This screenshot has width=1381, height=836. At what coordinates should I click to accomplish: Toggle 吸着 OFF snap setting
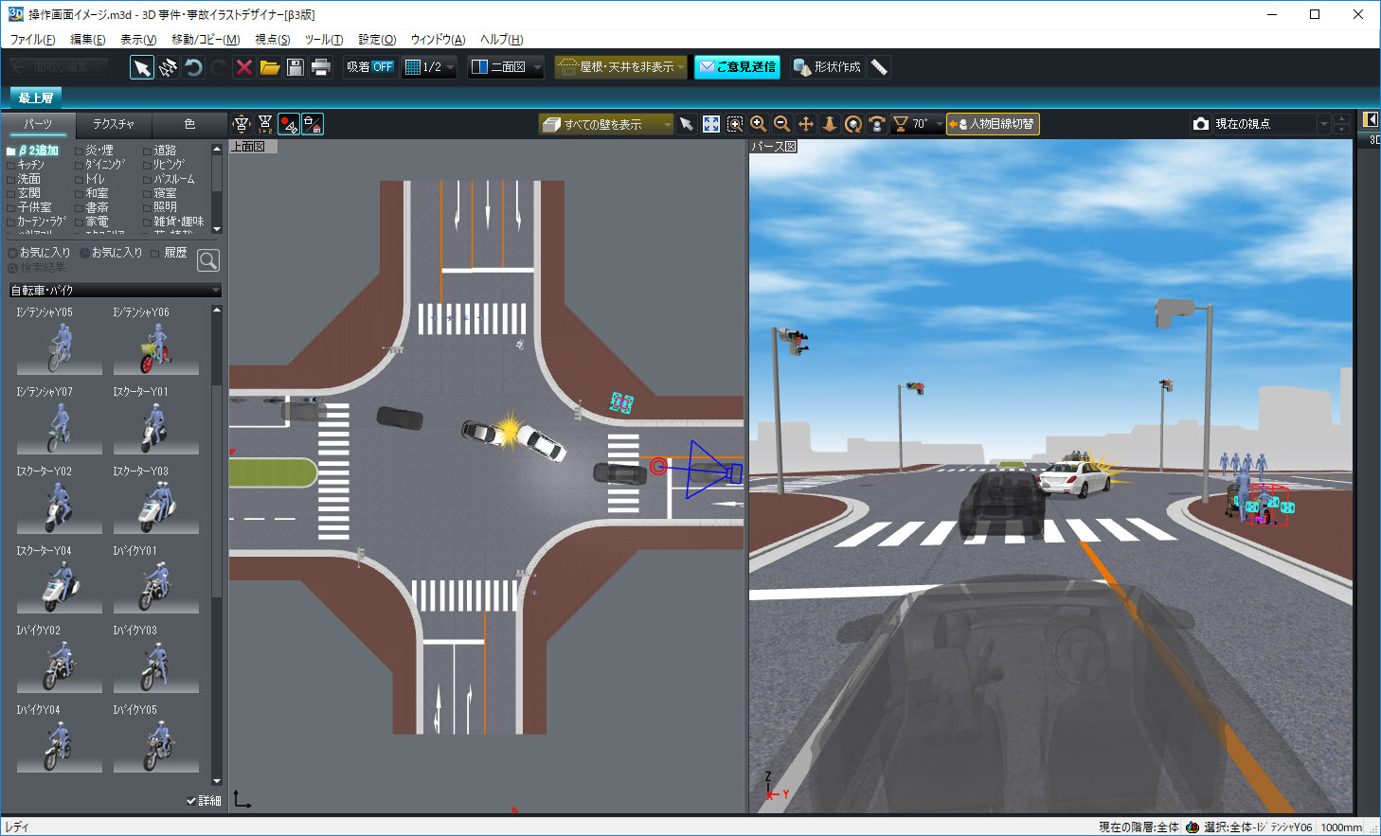pyautogui.click(x=369, y=67)
